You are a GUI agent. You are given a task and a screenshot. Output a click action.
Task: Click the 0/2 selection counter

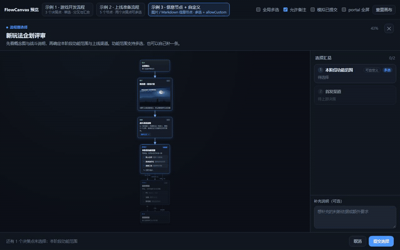[x=392, y=58]
